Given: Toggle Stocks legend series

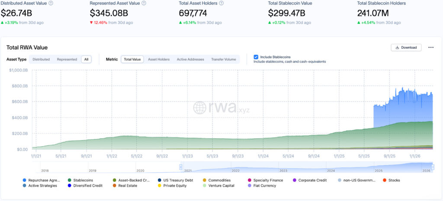Looking at the screenshot, I should 391,180.
